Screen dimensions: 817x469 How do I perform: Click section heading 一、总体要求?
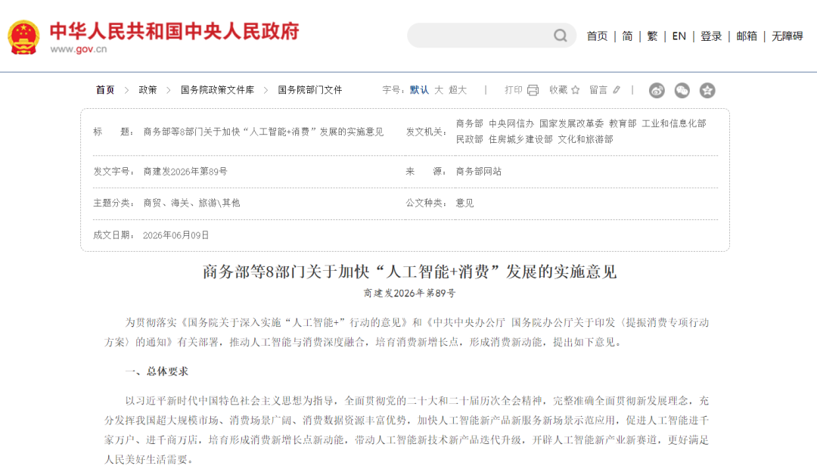point(157,371)
